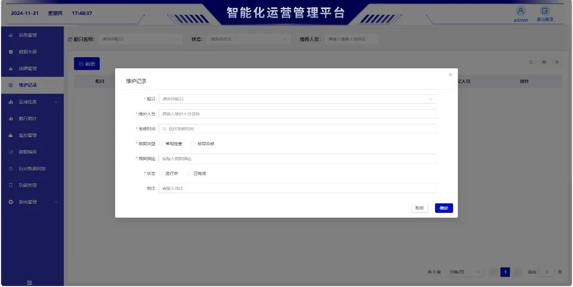Choose the 已完成 status radio button

(x=189, y=174)
